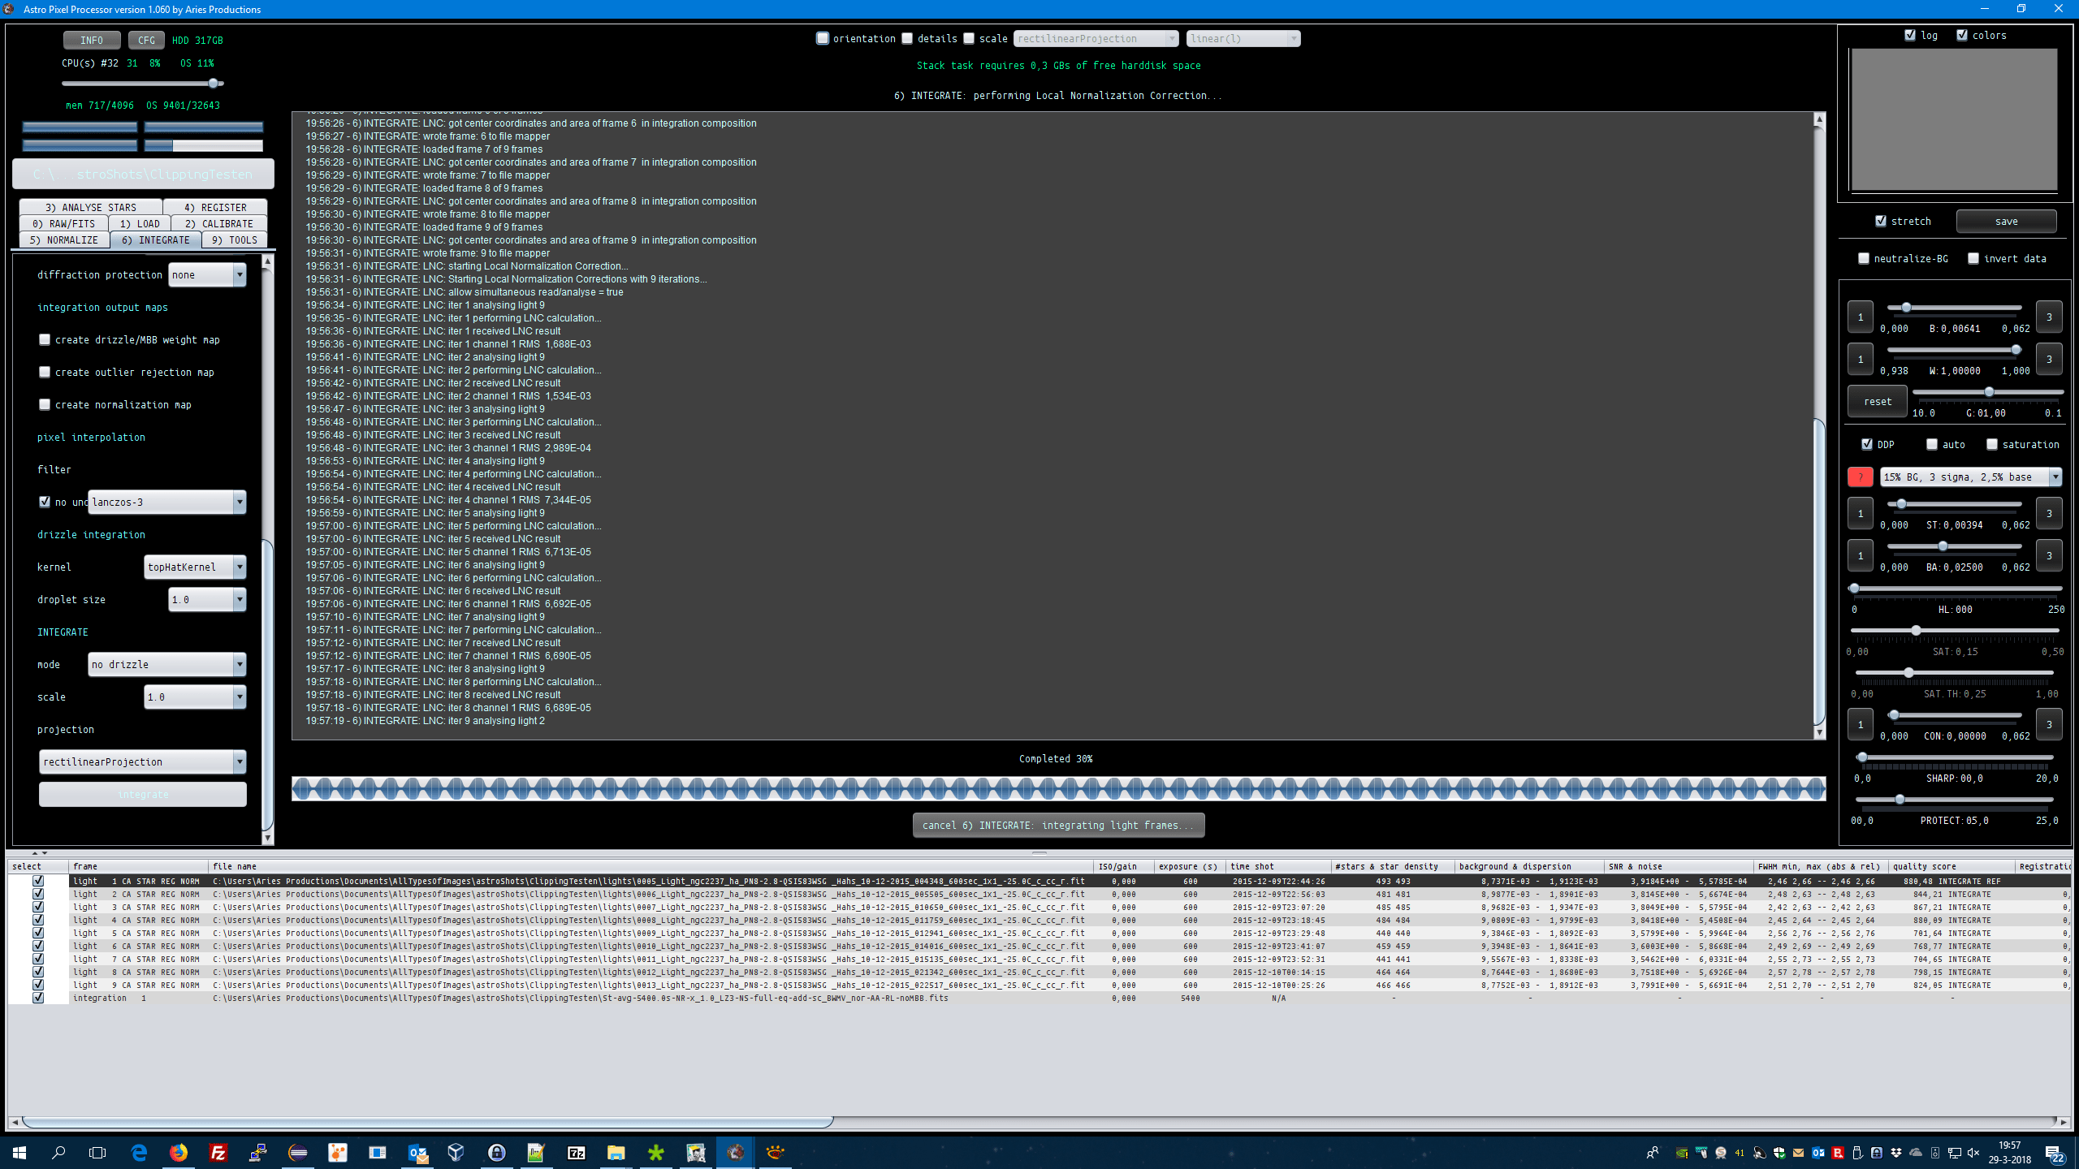Uncheck the DDP checkbox
The image size is (2079, 1169).
(x=1867, y=444)
